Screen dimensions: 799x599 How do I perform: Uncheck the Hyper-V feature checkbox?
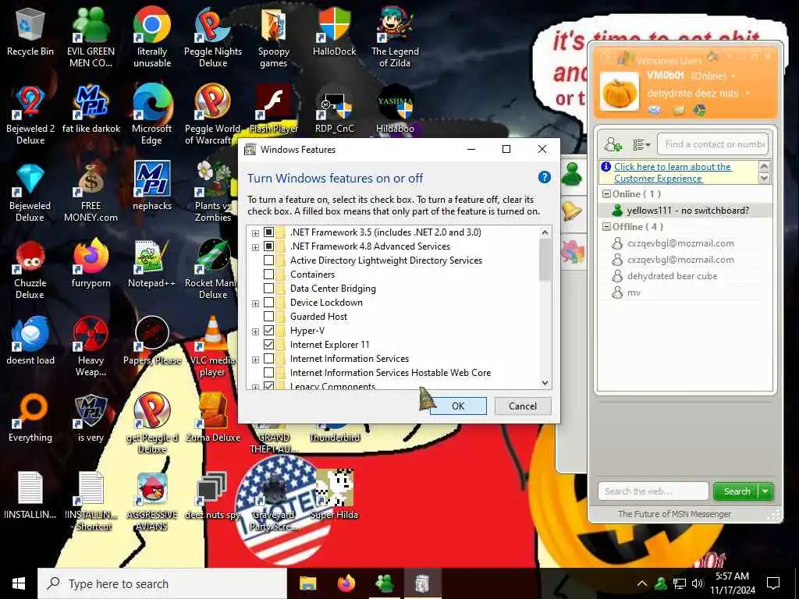(268, 331)
